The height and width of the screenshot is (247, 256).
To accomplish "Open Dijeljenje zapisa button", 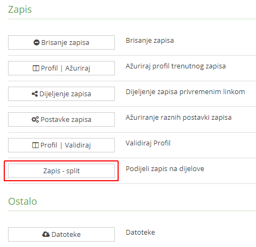I will [x=61, y=94].
